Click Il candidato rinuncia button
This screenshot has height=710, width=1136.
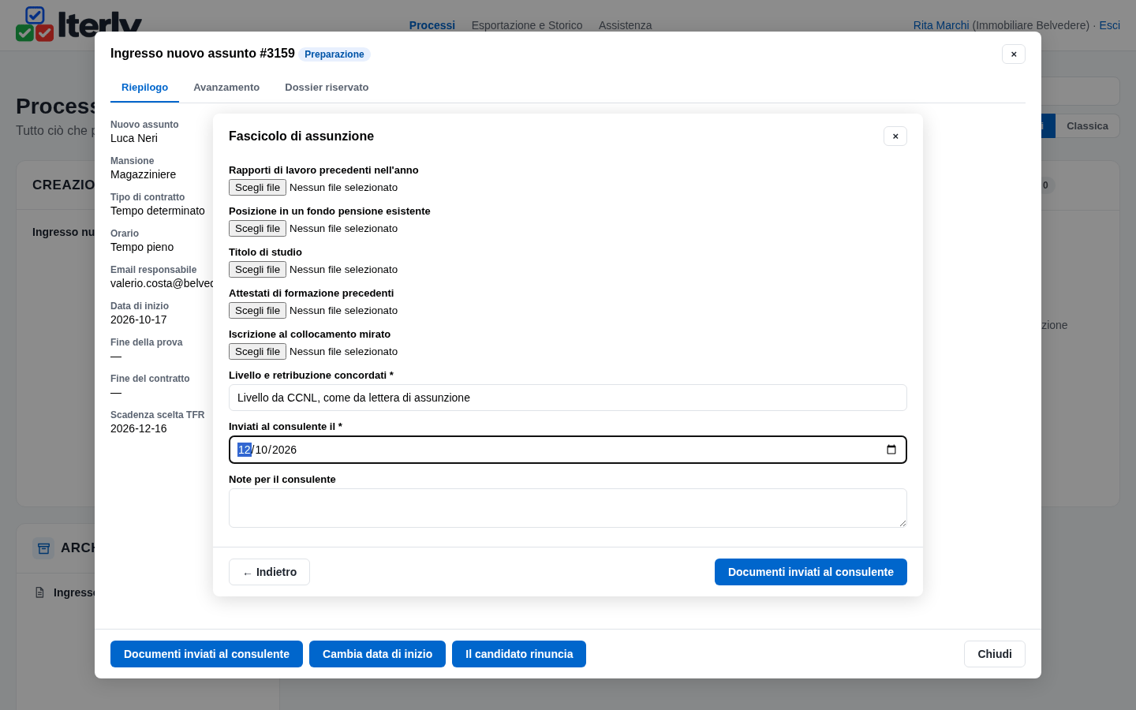point(519,654)
